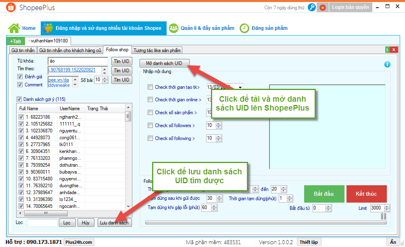Viewport: 405px width, 247px height.
Task: Click the Home house icon
Action: tap(14, 28)
